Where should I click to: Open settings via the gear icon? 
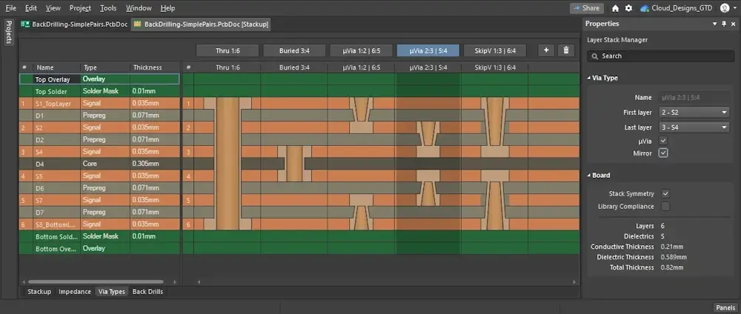pyautogui.click(x=628, y=8)
